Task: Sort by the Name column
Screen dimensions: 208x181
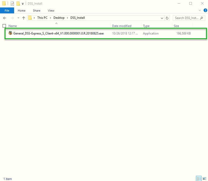Action: pyautogui.click(x=13, y=26)
